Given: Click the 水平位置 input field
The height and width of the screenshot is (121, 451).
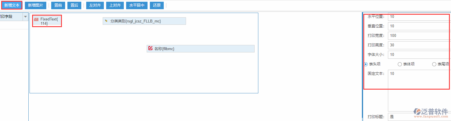Looking at the screenshot, I should 419,17.
